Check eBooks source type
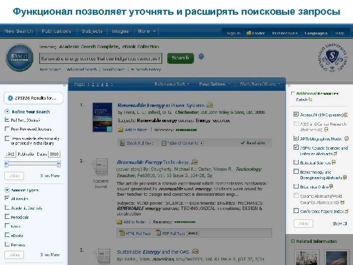353x265 pixels. [x=7, y=235]
